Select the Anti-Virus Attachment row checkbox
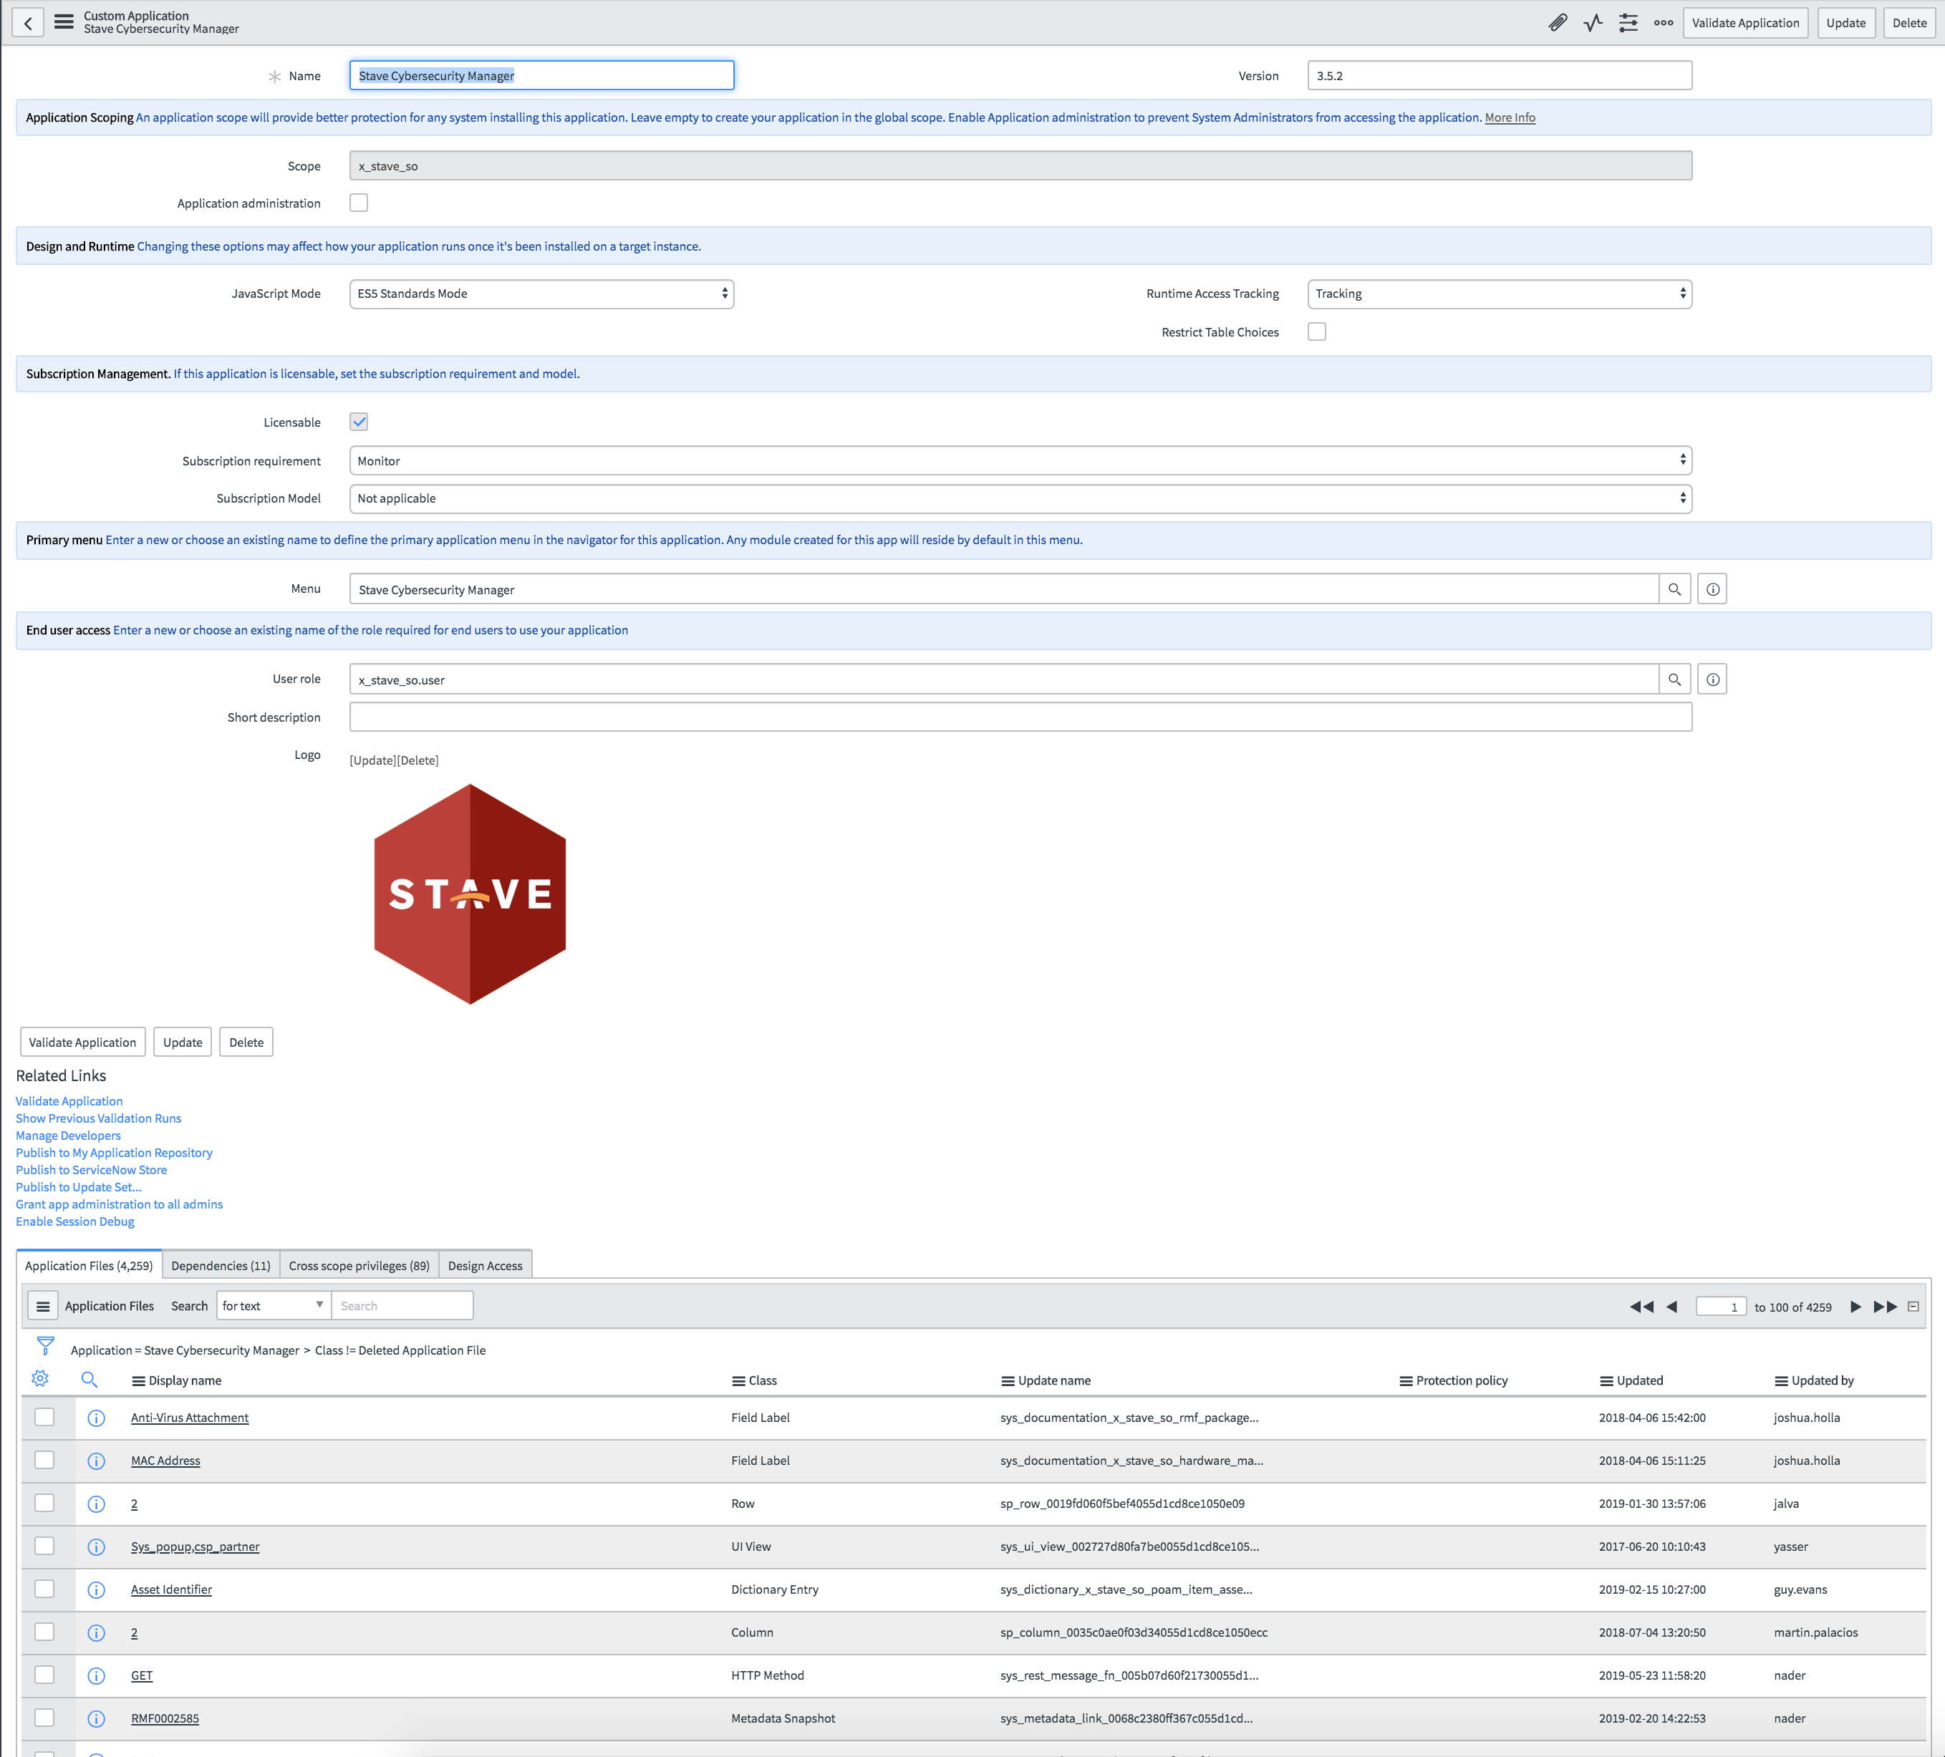The image size is (1945, 1757). (44, 1417)
